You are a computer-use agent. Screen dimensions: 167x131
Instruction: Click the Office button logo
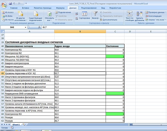click(4, 5)
